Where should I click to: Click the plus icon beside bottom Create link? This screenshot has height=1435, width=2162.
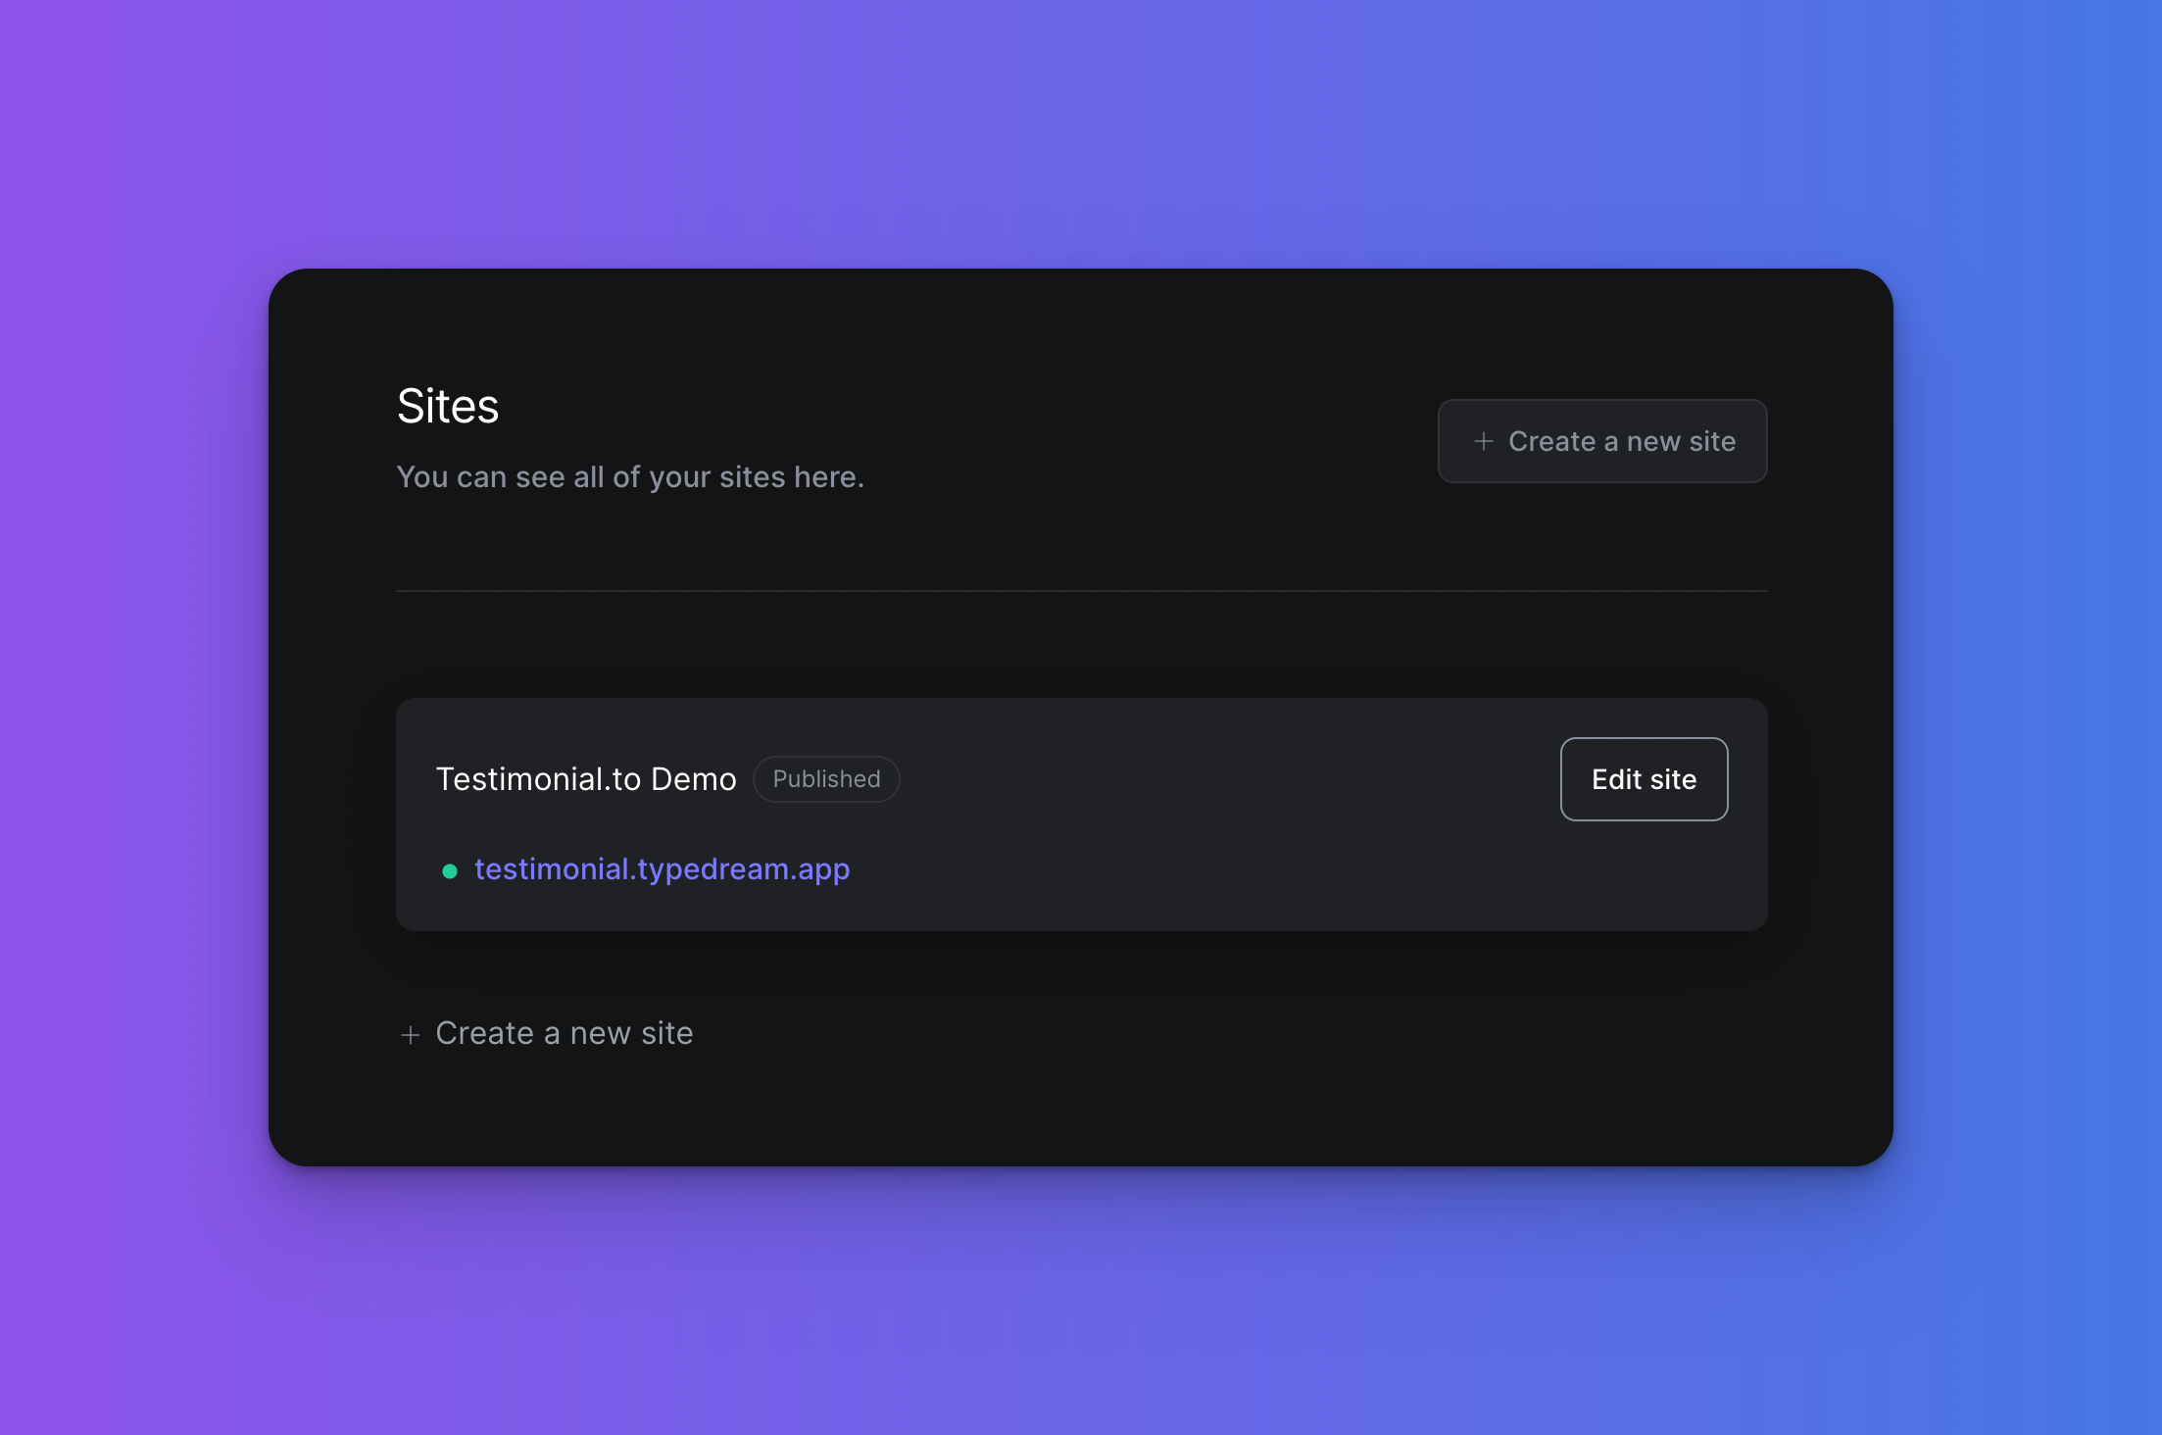coord(410,1034)
